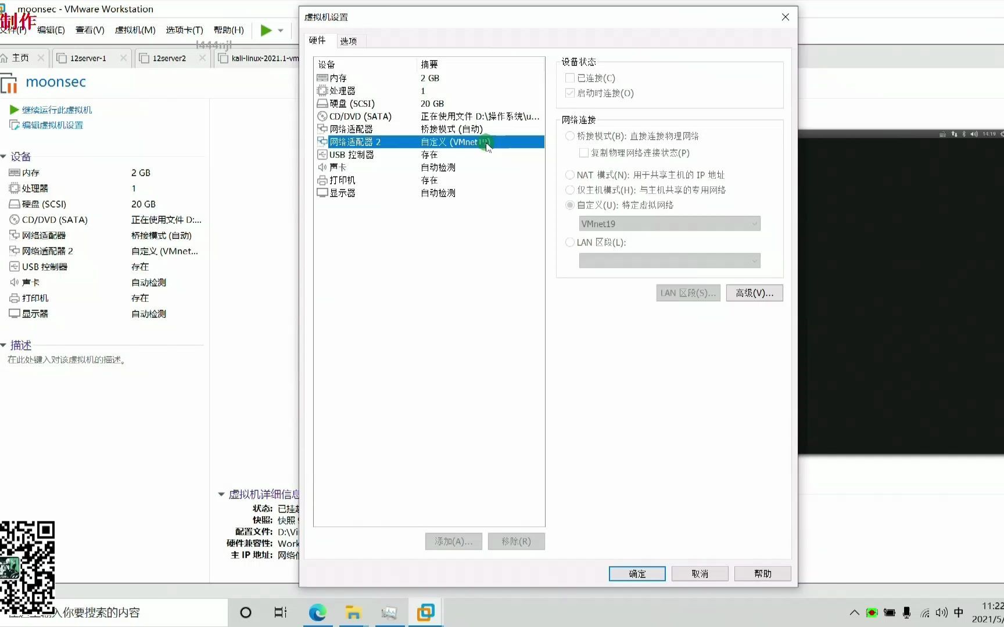Click the Windows taskbar search box
The width and height of the screenshot is (1004, 627).
coord(113,612)
